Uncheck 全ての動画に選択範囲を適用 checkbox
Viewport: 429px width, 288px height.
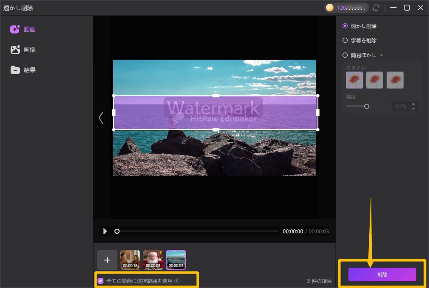(x=100, y=281)
